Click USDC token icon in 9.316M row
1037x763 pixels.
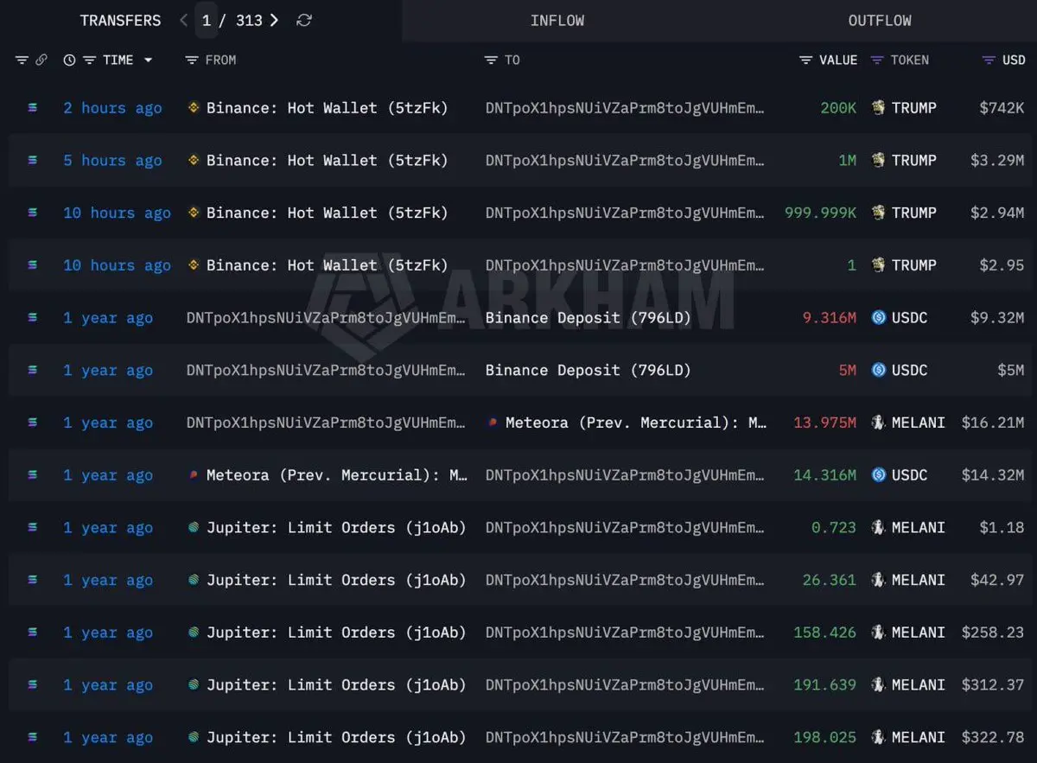point(879,318)
